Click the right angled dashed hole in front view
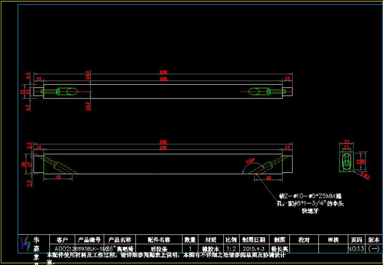Viewport: 383px width, 265px height. pyautogui.click(x=267, y=166)
